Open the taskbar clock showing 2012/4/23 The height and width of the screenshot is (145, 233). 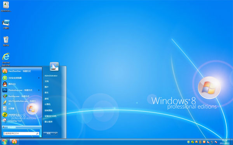[x=224, y=142]
